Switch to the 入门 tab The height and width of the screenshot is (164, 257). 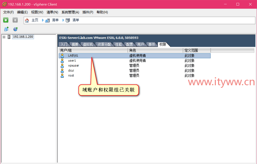point(64,44)
